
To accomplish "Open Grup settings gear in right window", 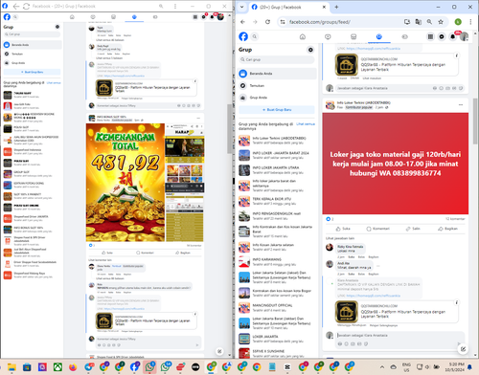I will point(310,50).
